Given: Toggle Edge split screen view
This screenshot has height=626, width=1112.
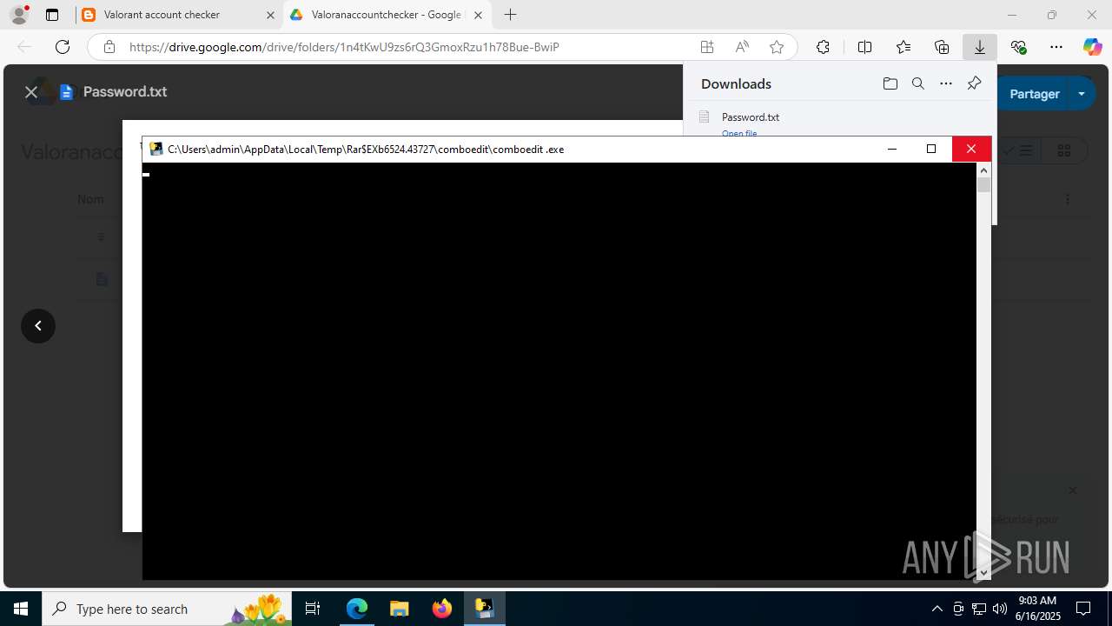Looking at the screenshot, I should (864, 47).
